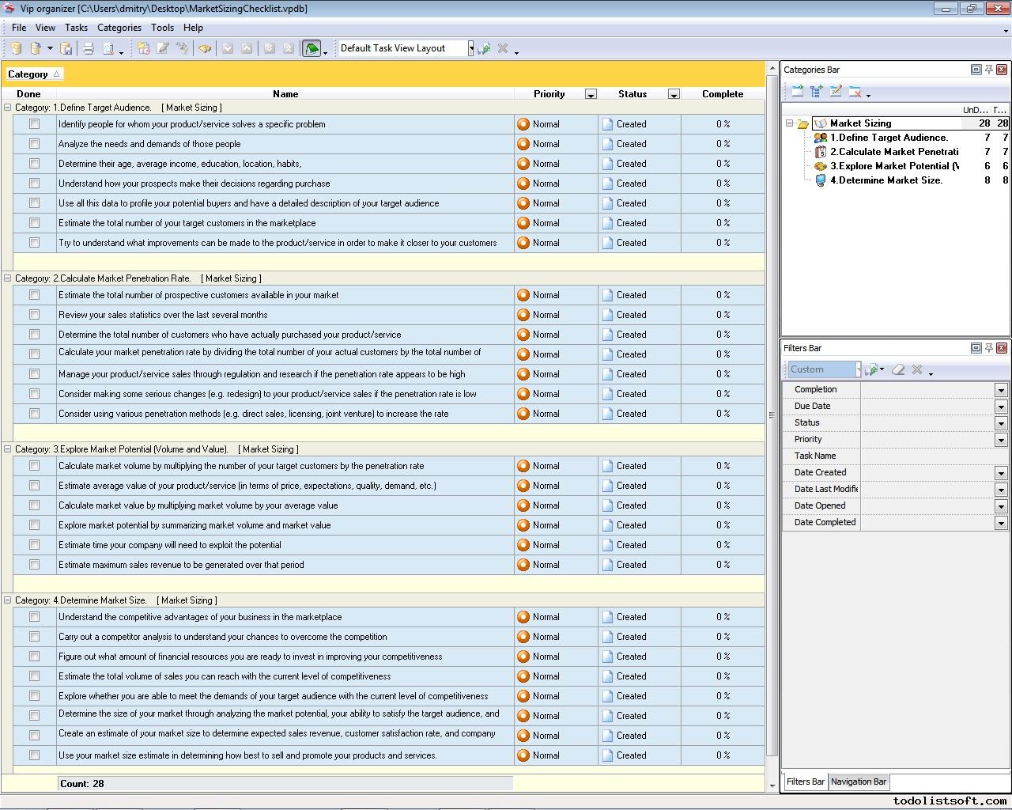1012x810 pixels.
Task: Tick checkbox for 'Estimate maximum sales revenue' task
Action: (34, 565)
